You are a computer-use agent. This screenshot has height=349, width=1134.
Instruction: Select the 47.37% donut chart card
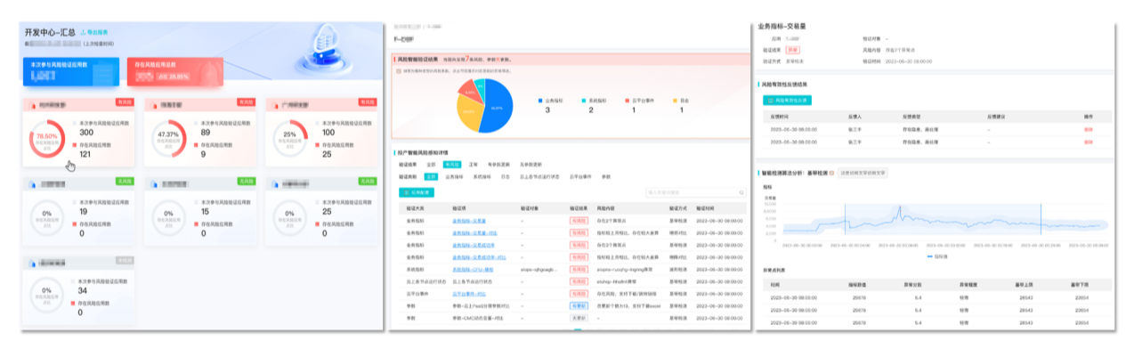200,133
